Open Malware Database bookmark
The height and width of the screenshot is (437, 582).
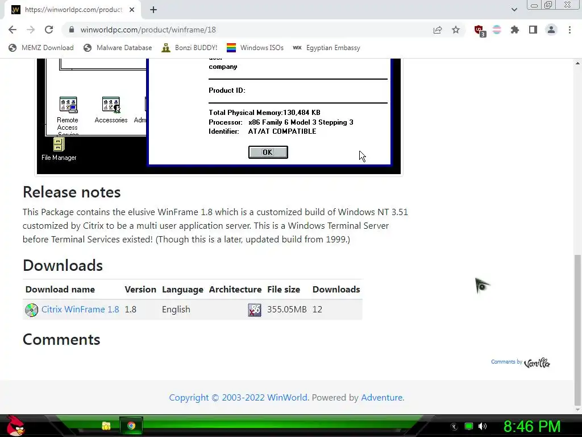118,48
